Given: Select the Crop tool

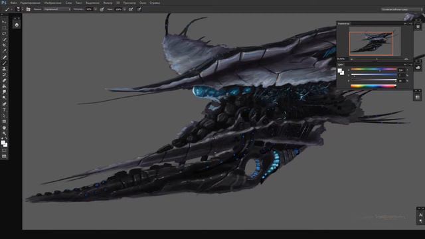Looking at the screenshot, I should [4, 45].
